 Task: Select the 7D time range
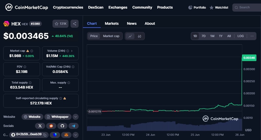204,36
